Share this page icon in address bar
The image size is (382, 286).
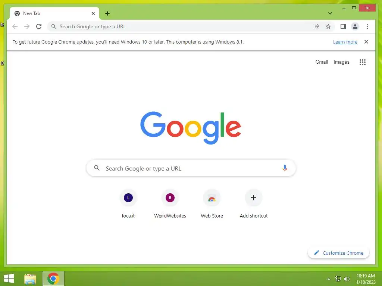(316, 26)
